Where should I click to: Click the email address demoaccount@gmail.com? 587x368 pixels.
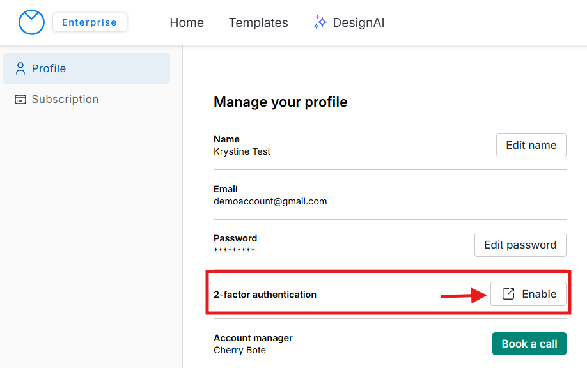point(270,201)
